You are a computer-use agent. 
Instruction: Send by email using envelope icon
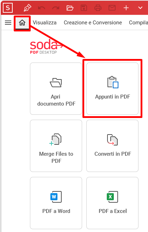click(x=112, y=8)
